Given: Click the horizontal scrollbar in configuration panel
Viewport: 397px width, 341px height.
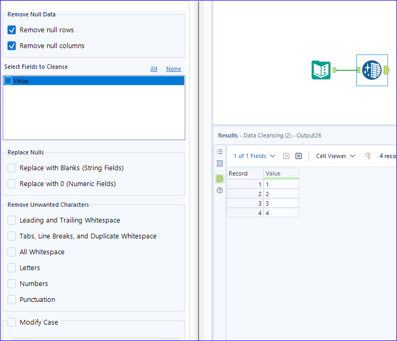Looking at the screenshot, I should [96, 338].
